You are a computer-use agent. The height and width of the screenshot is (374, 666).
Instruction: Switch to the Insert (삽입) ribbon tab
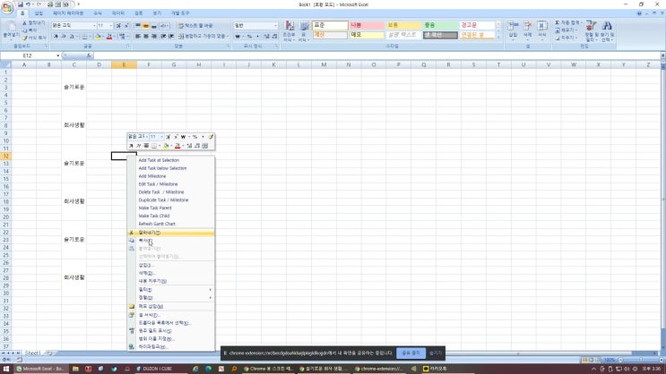tap(39, 13)
